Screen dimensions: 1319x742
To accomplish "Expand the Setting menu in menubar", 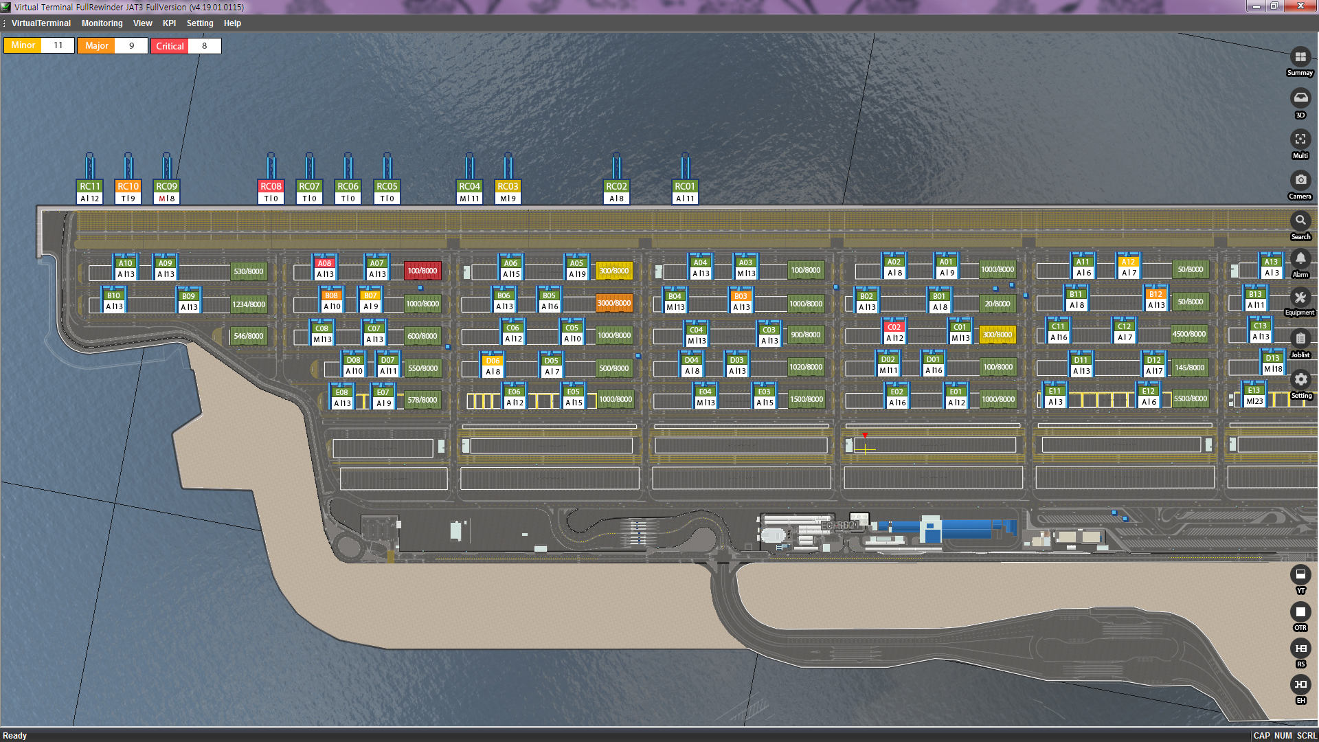I will 200,23.
